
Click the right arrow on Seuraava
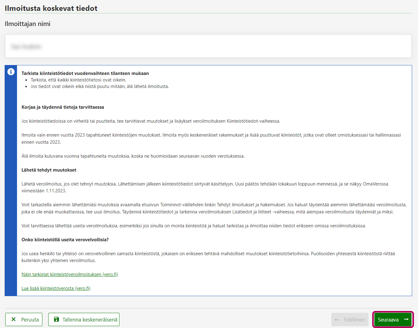point(406,319)
